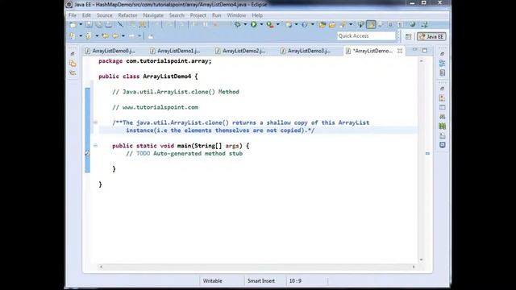Open the Outline view icon in the right sidebar

click(443, 63)
